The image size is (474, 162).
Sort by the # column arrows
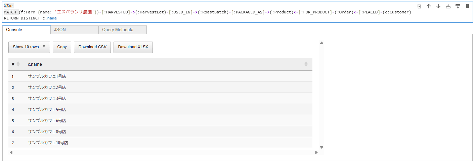[x=18, y=64]
